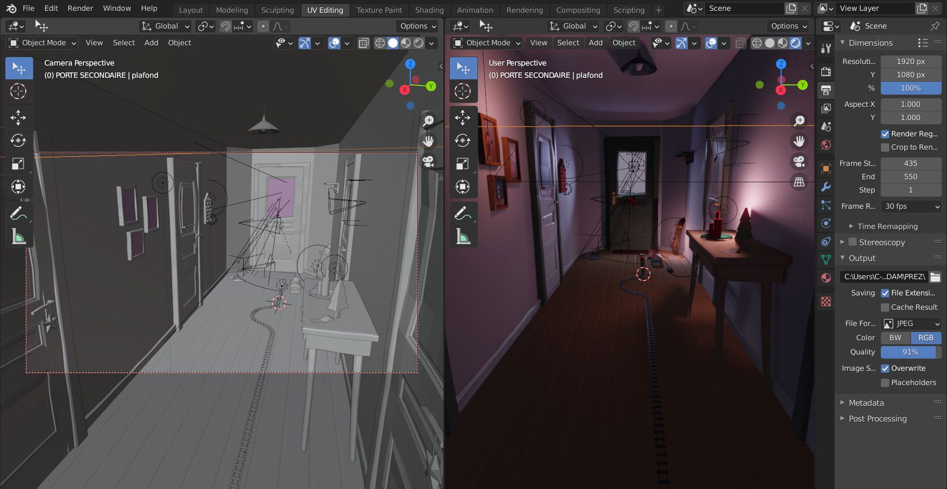
Task: Open the Frame Rate 30 fps dropdown
Action: point(911,206)
